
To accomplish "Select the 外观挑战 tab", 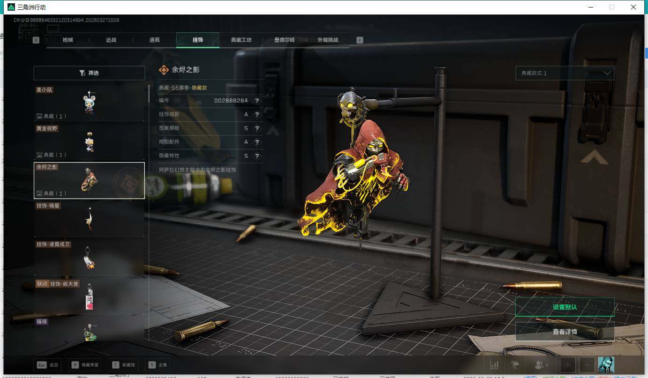I will coord(328,40).
